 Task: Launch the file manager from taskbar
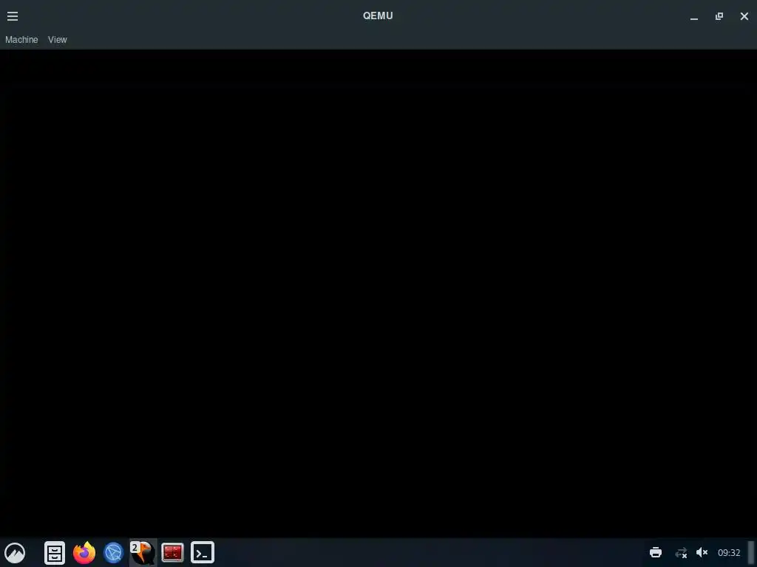[x=55, y=552]
